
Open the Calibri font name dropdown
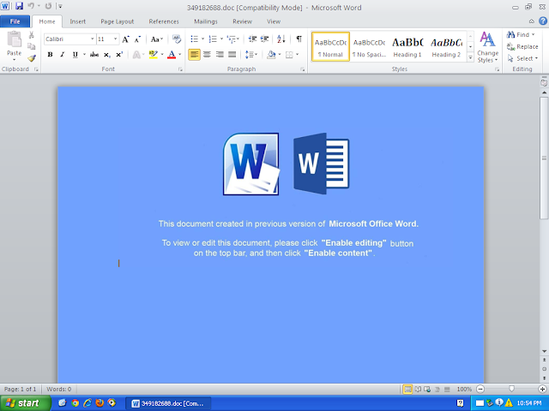click(93, 39)
